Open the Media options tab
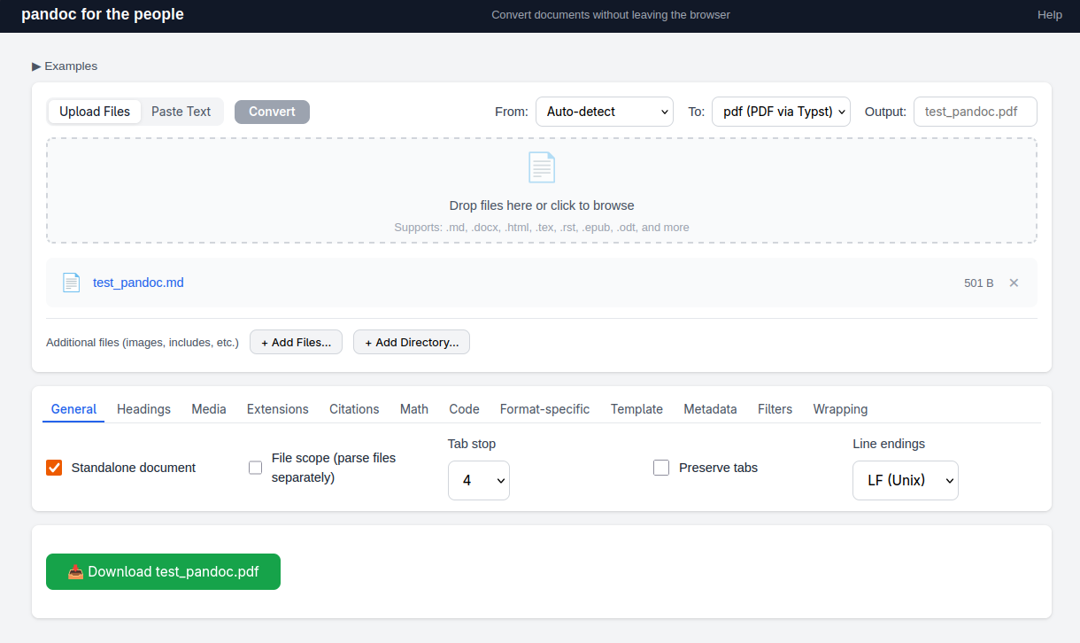The image size is (1080, 643). [209, 409]
